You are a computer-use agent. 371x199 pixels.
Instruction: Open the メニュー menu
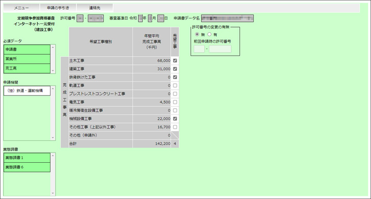[x=21, y=8]
